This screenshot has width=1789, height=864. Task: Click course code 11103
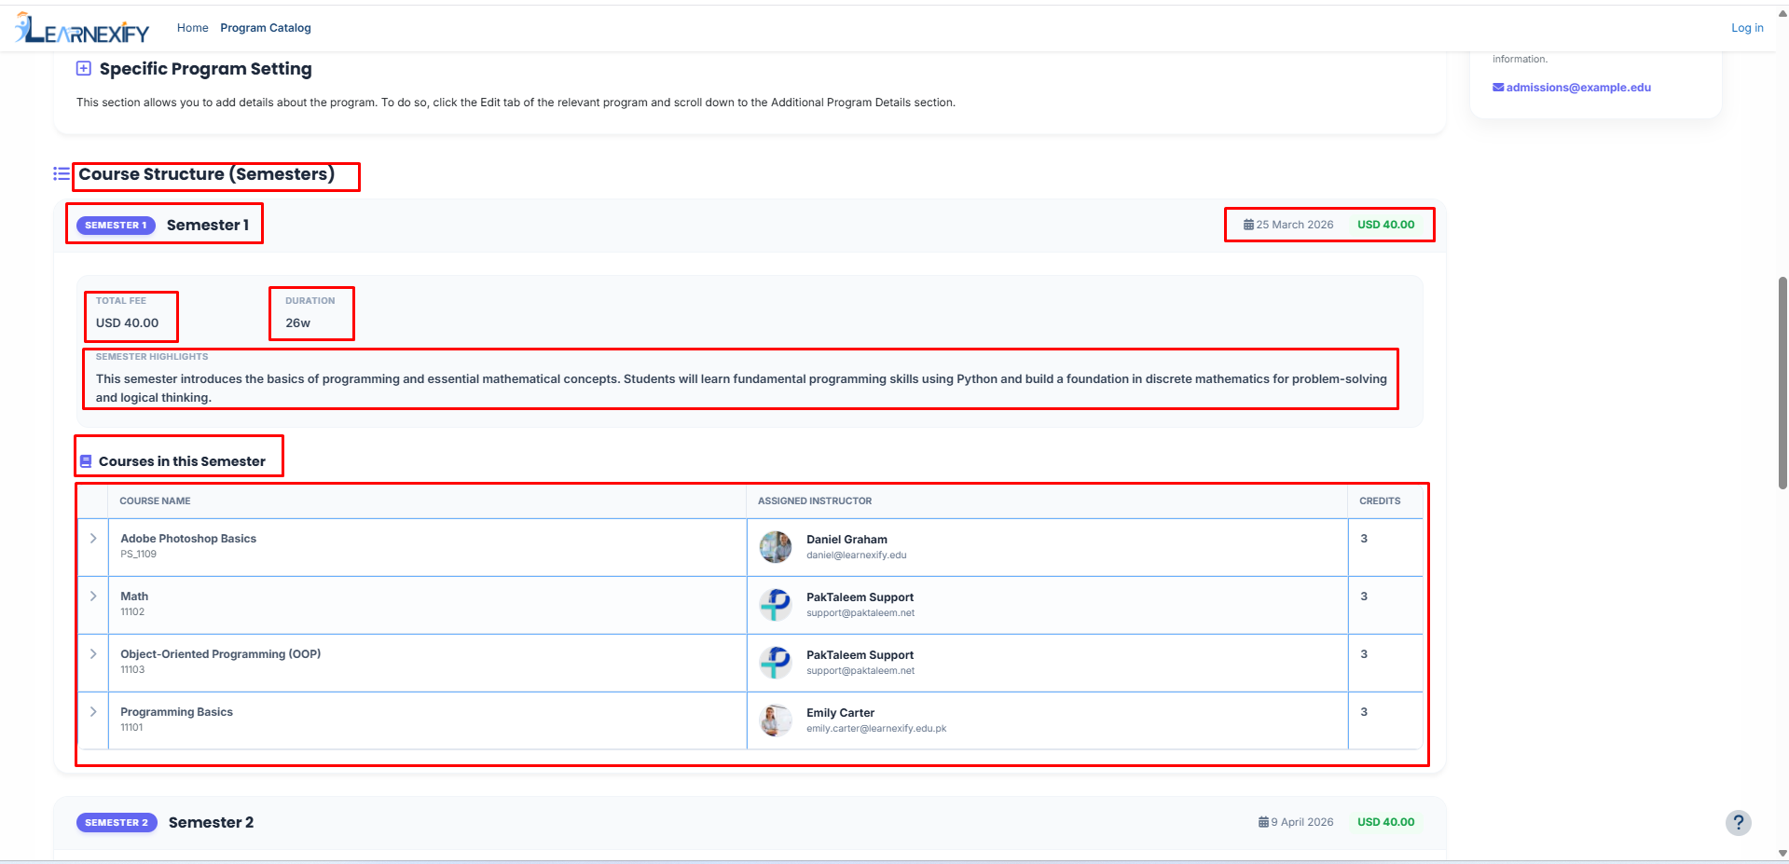tap(132, 670)
